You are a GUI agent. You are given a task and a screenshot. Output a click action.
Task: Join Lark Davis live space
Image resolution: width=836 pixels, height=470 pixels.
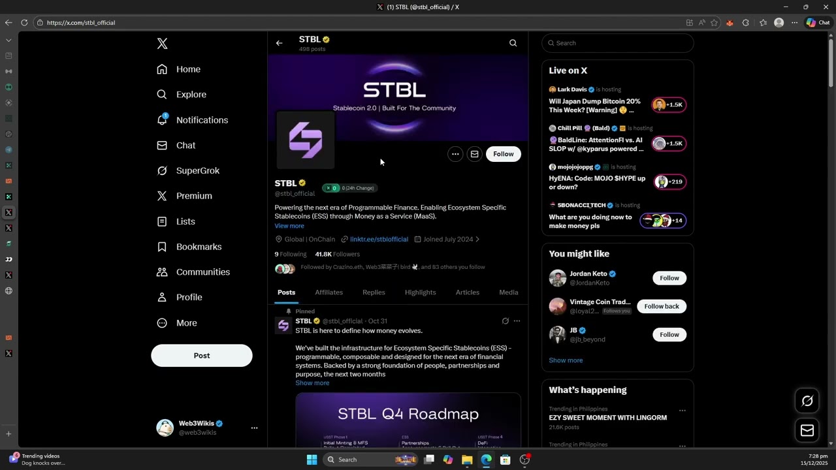coord(669,104)
